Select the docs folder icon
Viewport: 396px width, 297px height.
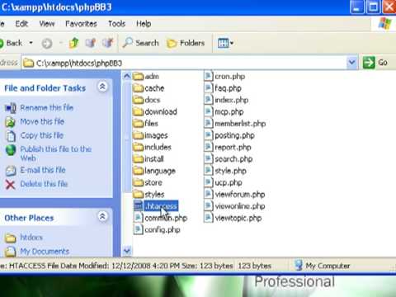tap(139, 100)
